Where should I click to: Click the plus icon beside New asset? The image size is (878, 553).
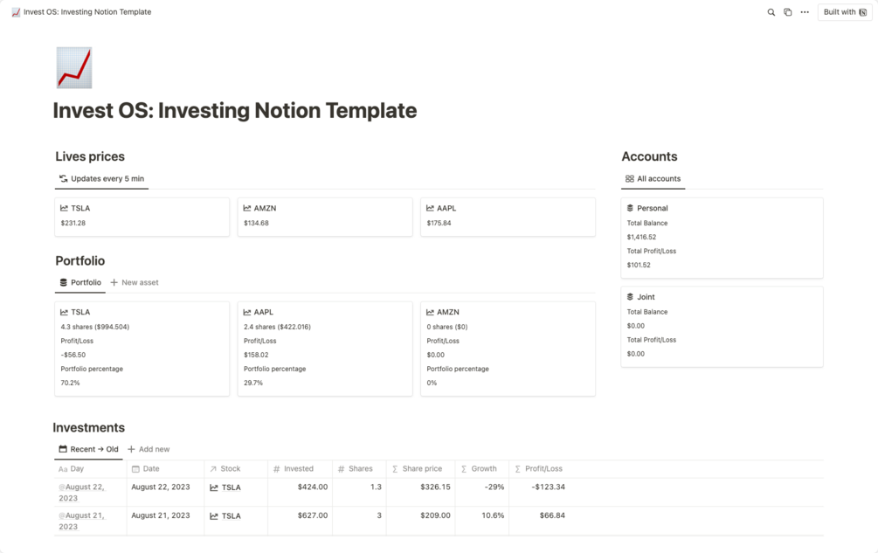(x=114, y=283)
